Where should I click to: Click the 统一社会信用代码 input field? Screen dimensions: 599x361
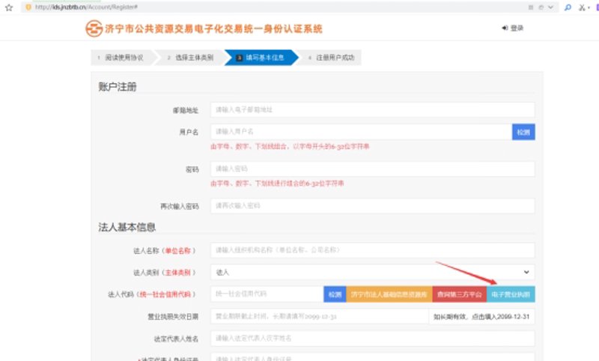point(267,294)
